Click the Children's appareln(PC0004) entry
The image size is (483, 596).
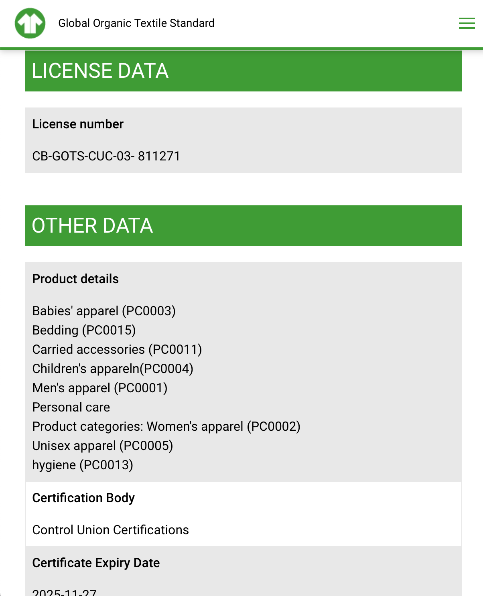pos(113,369)
